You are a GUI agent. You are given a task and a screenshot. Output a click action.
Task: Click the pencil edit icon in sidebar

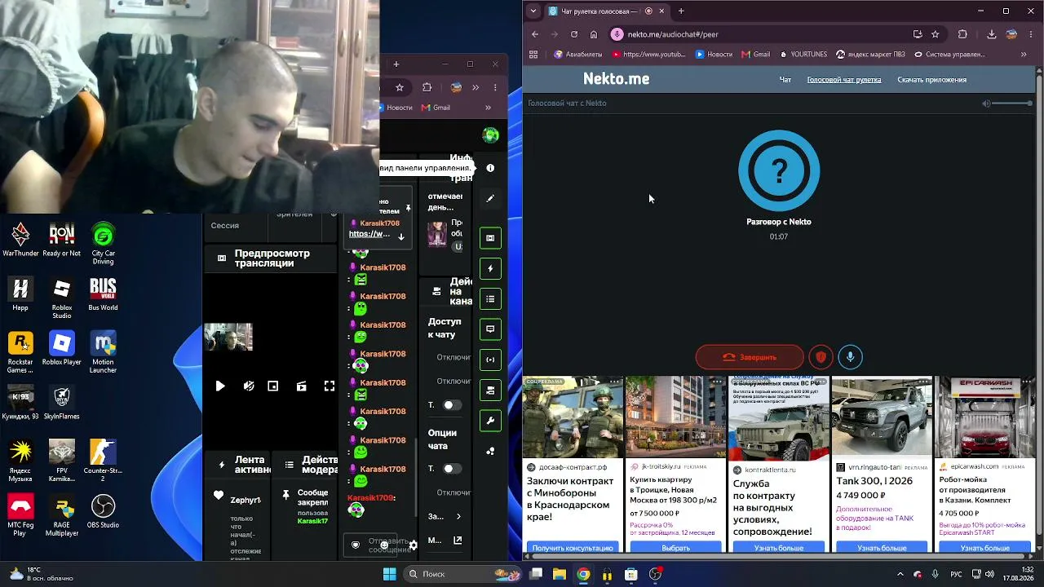click(x=490, y=198)
